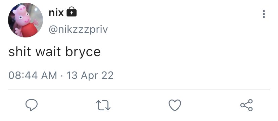Open the three-dot more options menu
The height and width of the screenshot is (121, 278).
[264, 14]
